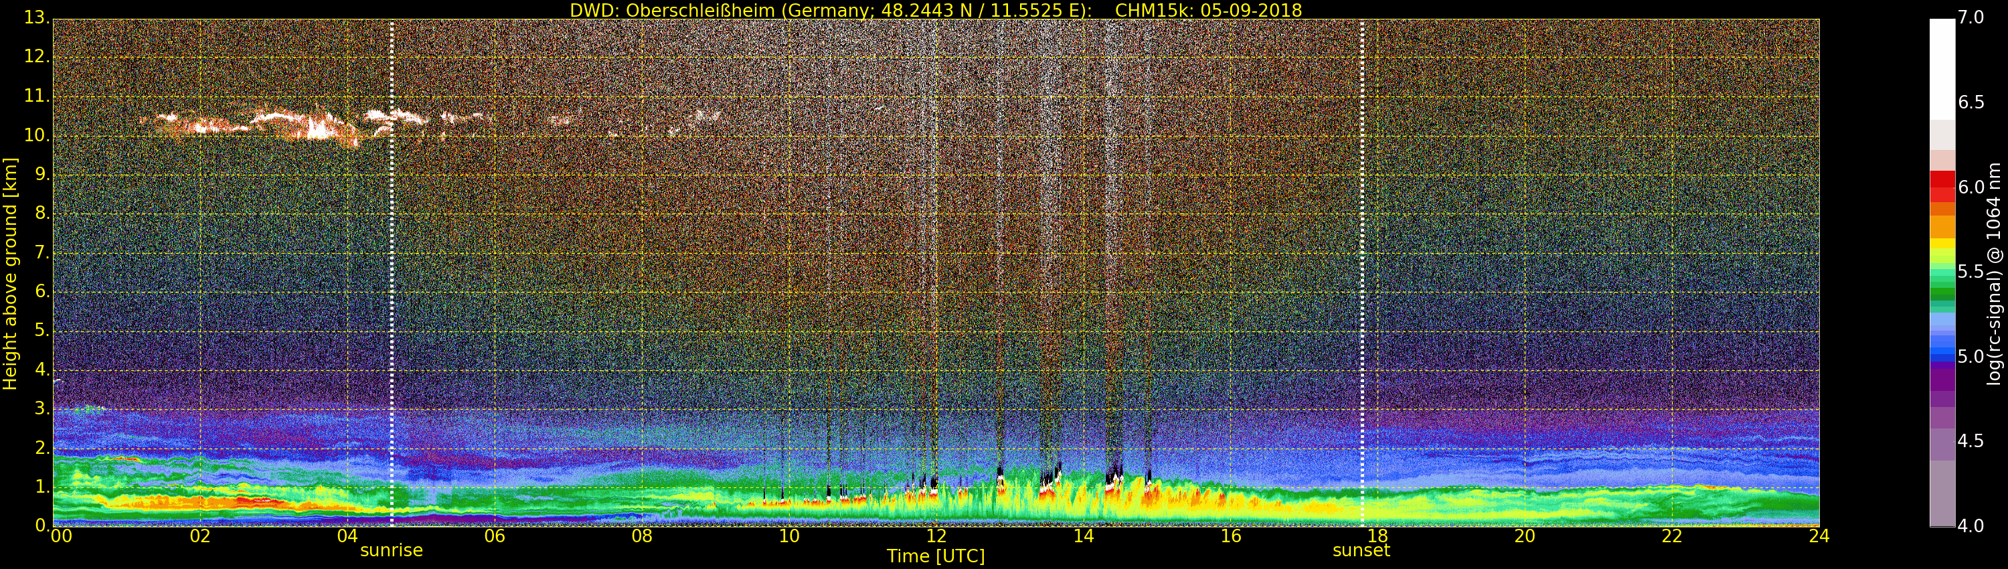Click time axis tick label '06'
The height and width of the screenshot is (569, 2008).
(494, 536)
